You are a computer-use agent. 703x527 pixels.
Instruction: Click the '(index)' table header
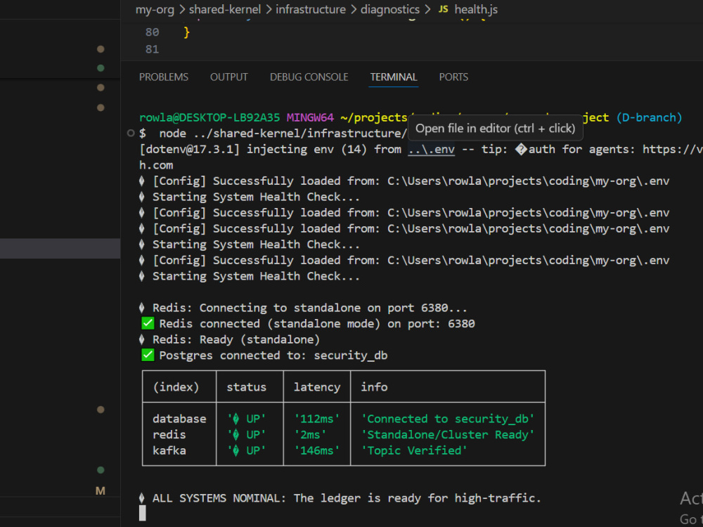click(x=176, y=386)
